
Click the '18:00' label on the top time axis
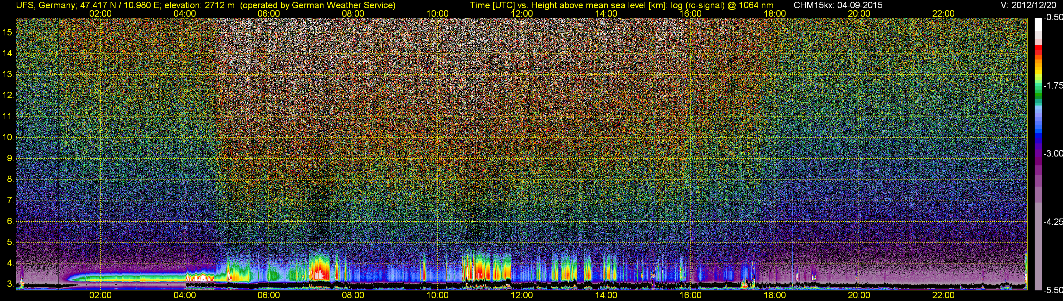click(x=775, y=13)
